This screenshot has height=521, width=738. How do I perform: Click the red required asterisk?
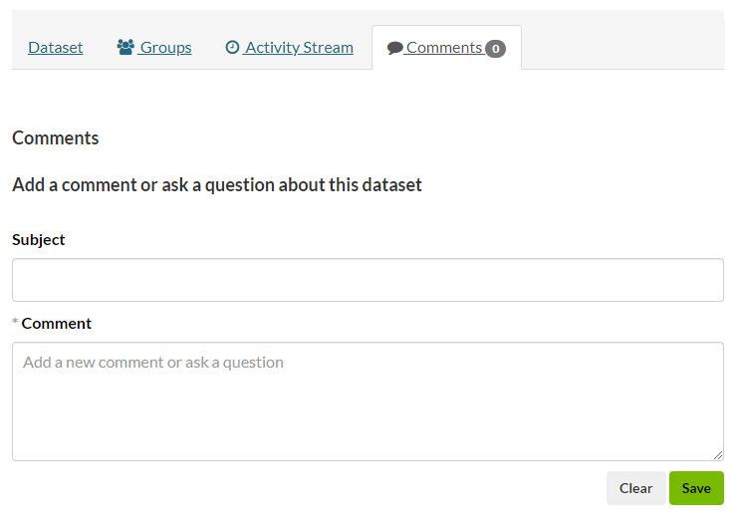[15, 324]
